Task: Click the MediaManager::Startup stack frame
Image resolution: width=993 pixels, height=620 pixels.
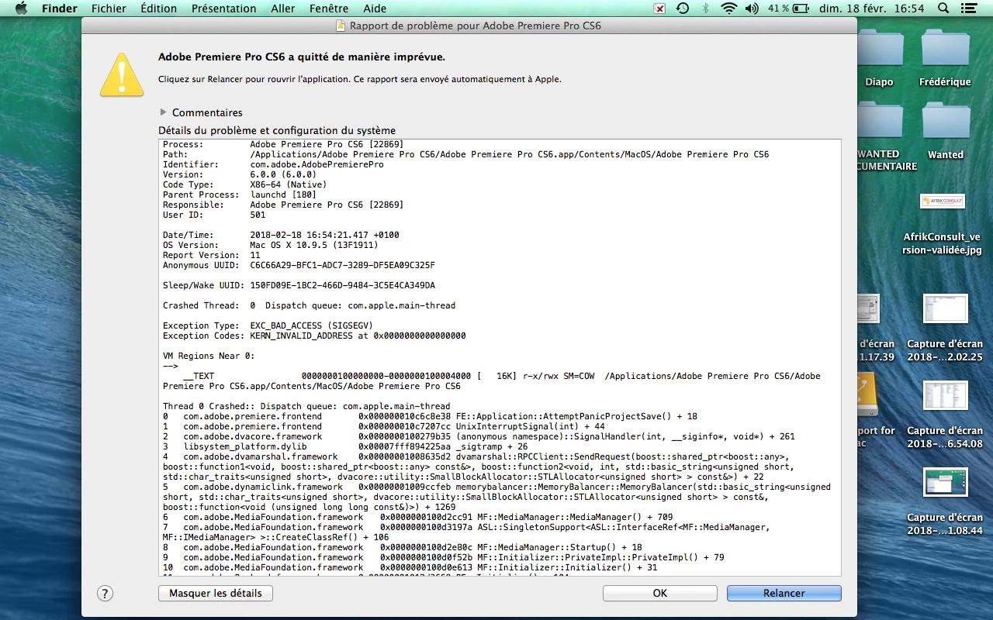Action: coord(403,547)
